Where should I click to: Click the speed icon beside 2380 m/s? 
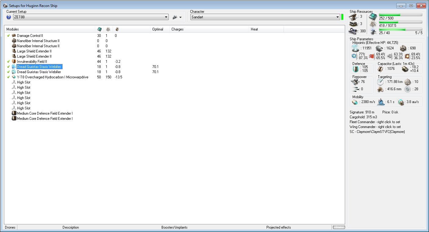click(355, 102)
